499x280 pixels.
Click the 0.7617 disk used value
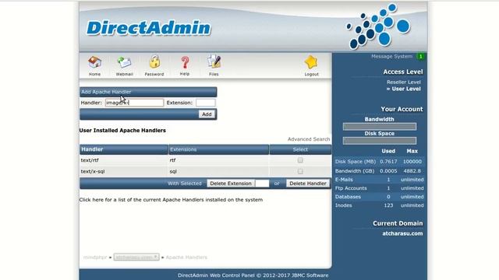point(388,162)
